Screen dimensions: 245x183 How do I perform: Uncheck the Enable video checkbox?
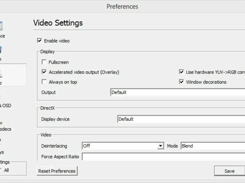coord(40,41)
